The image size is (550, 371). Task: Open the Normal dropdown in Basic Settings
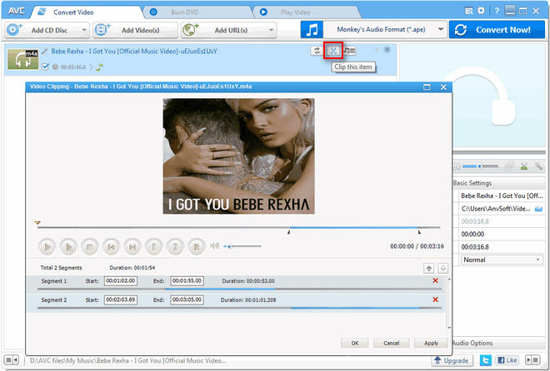coord(502,260)
